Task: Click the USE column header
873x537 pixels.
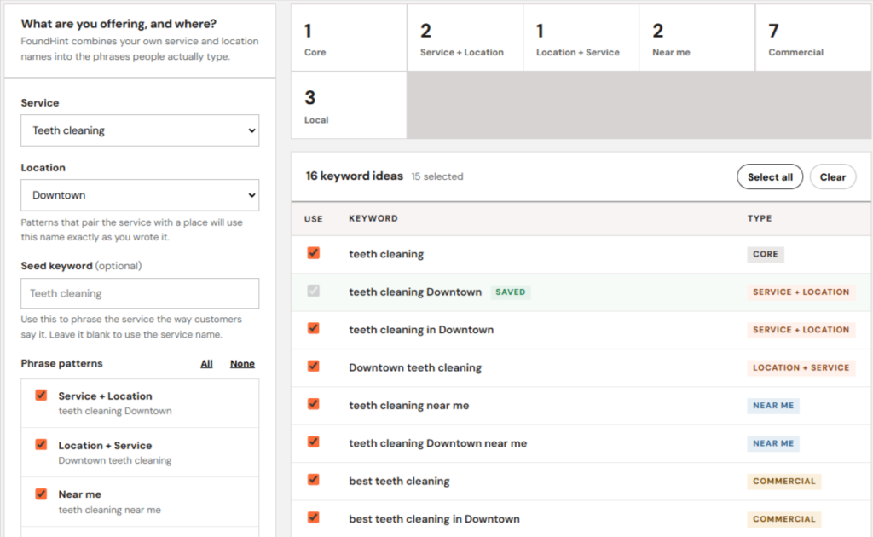Action: click(314, 219)
